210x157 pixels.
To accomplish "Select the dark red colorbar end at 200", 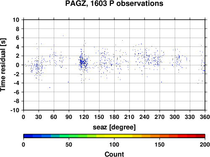I will coord(200,136).
